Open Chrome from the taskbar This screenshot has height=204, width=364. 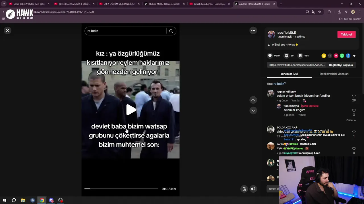click(42, 200)
